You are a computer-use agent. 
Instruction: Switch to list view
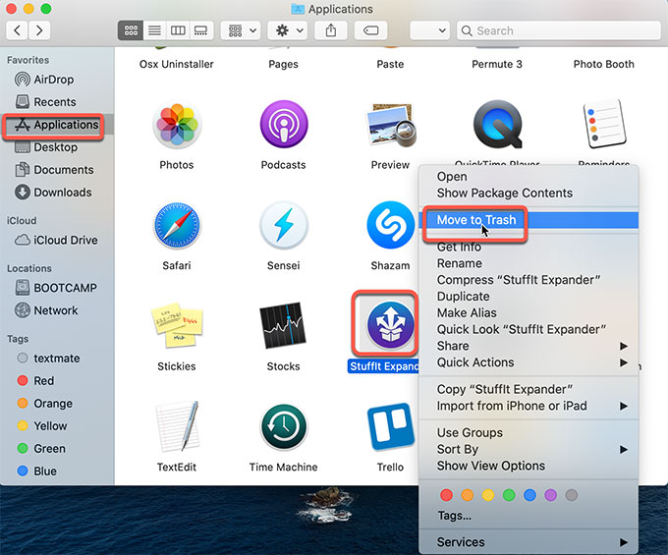click(154, 30)
